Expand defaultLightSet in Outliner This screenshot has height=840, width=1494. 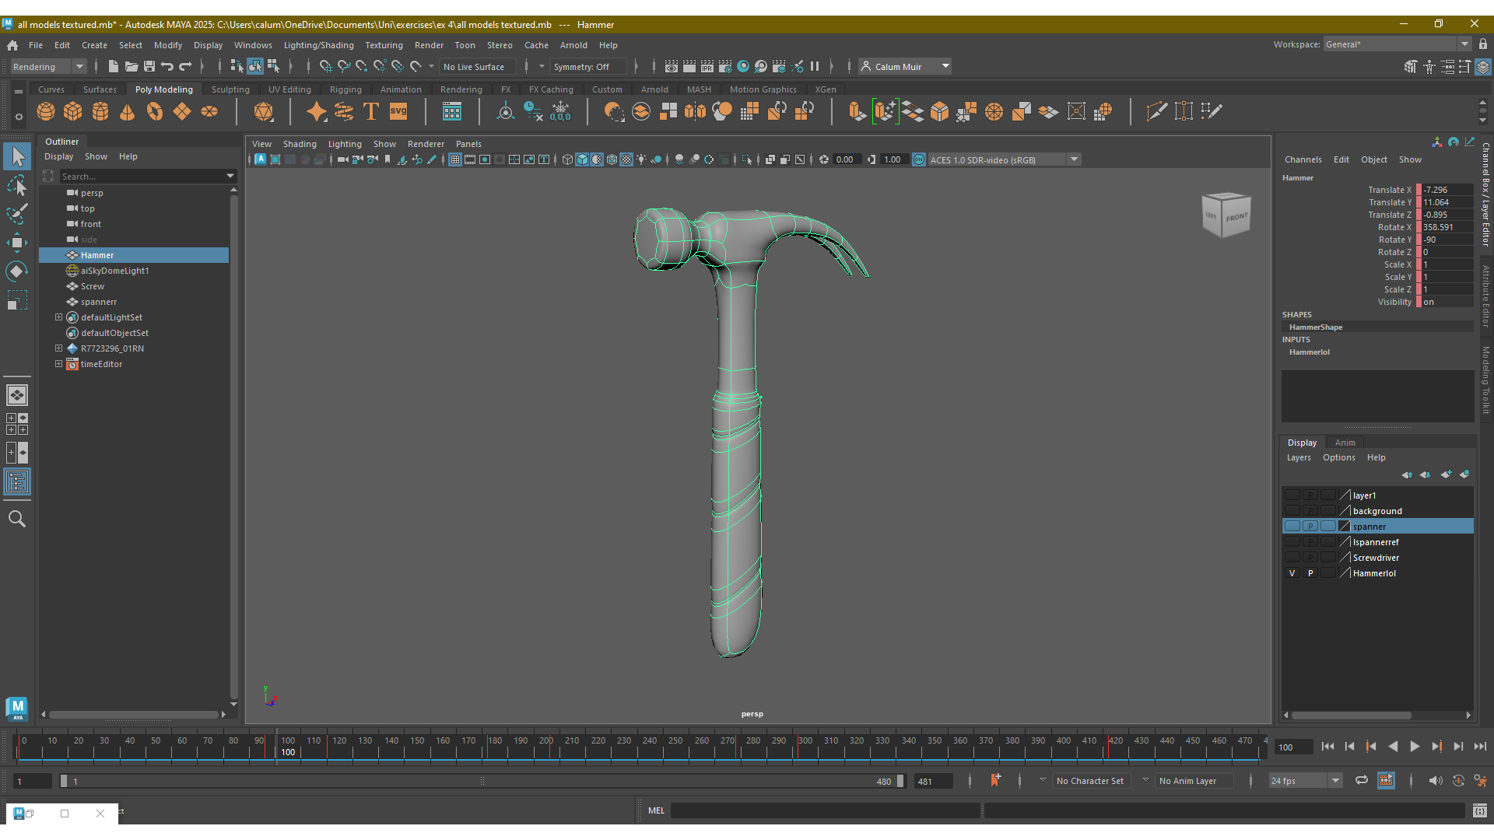point(58,317)
